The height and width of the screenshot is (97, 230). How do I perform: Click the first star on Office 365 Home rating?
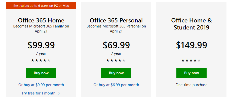coord(32,60)
